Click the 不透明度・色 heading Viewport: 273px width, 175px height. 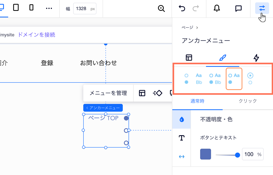(x=216, y=119)
